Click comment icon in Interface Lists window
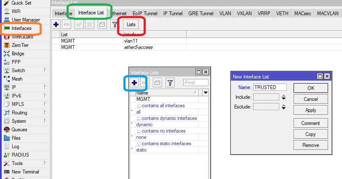This screenshot has width=342, height=179. click(x=157, y=83)
